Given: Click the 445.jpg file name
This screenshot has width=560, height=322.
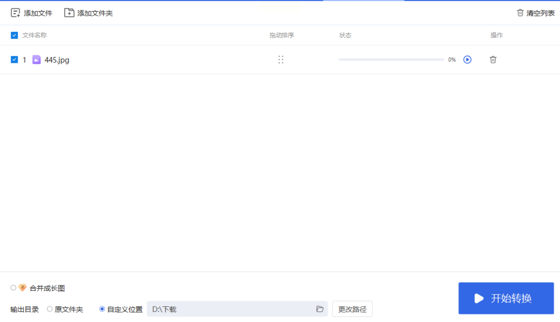Looking at the screenshot, I should tap(57, 60).
